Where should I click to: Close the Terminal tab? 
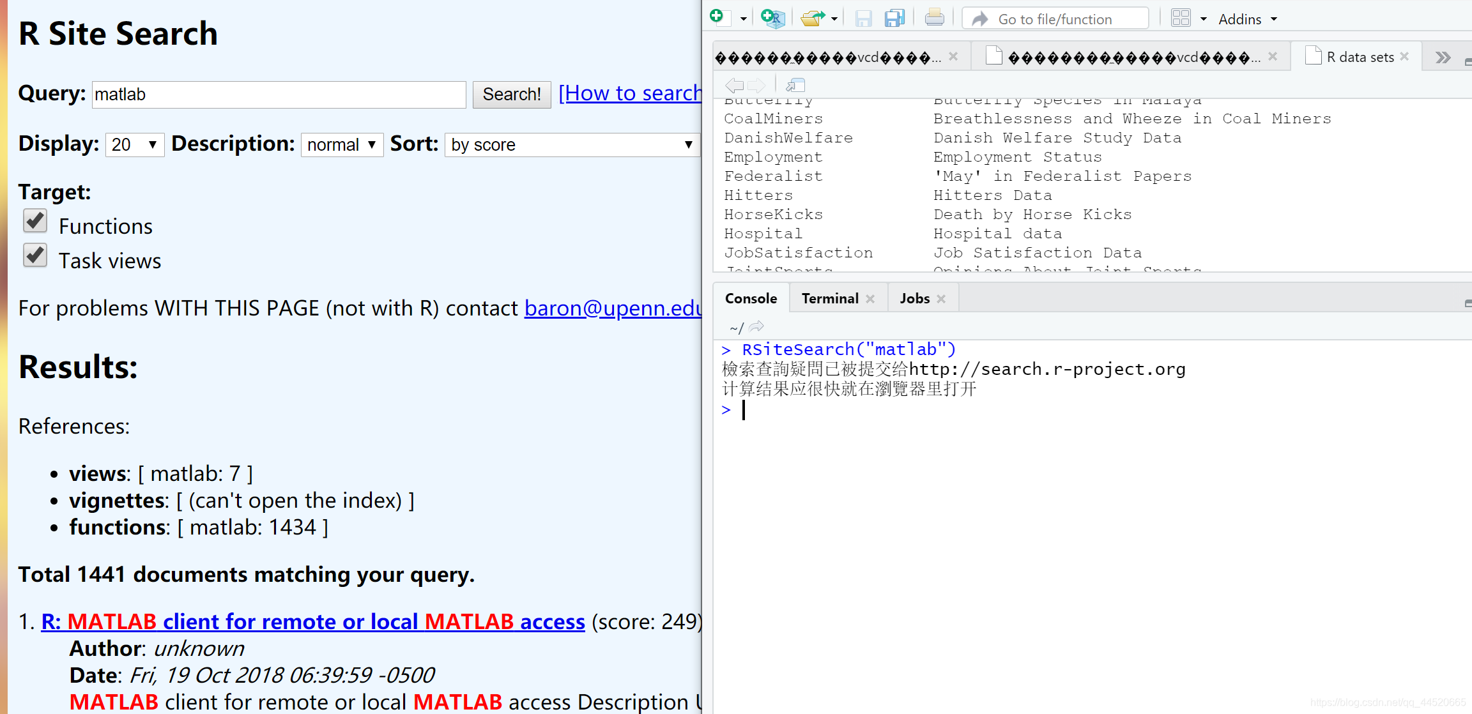tap(870, 299)
